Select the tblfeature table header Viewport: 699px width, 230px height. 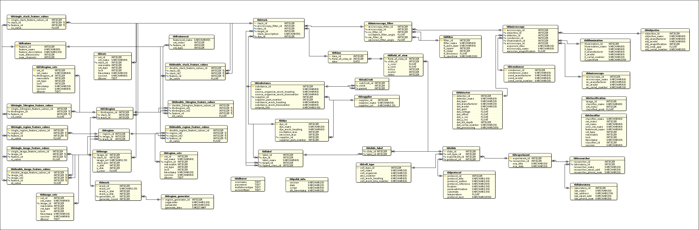(40, 43)
